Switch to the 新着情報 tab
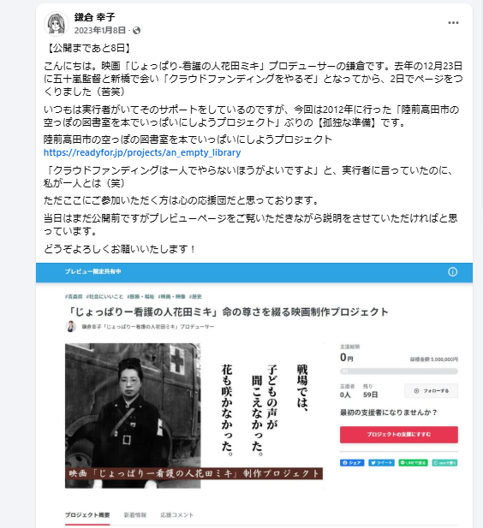The width and height of the screenshot is (483, 528). [134, 515]
